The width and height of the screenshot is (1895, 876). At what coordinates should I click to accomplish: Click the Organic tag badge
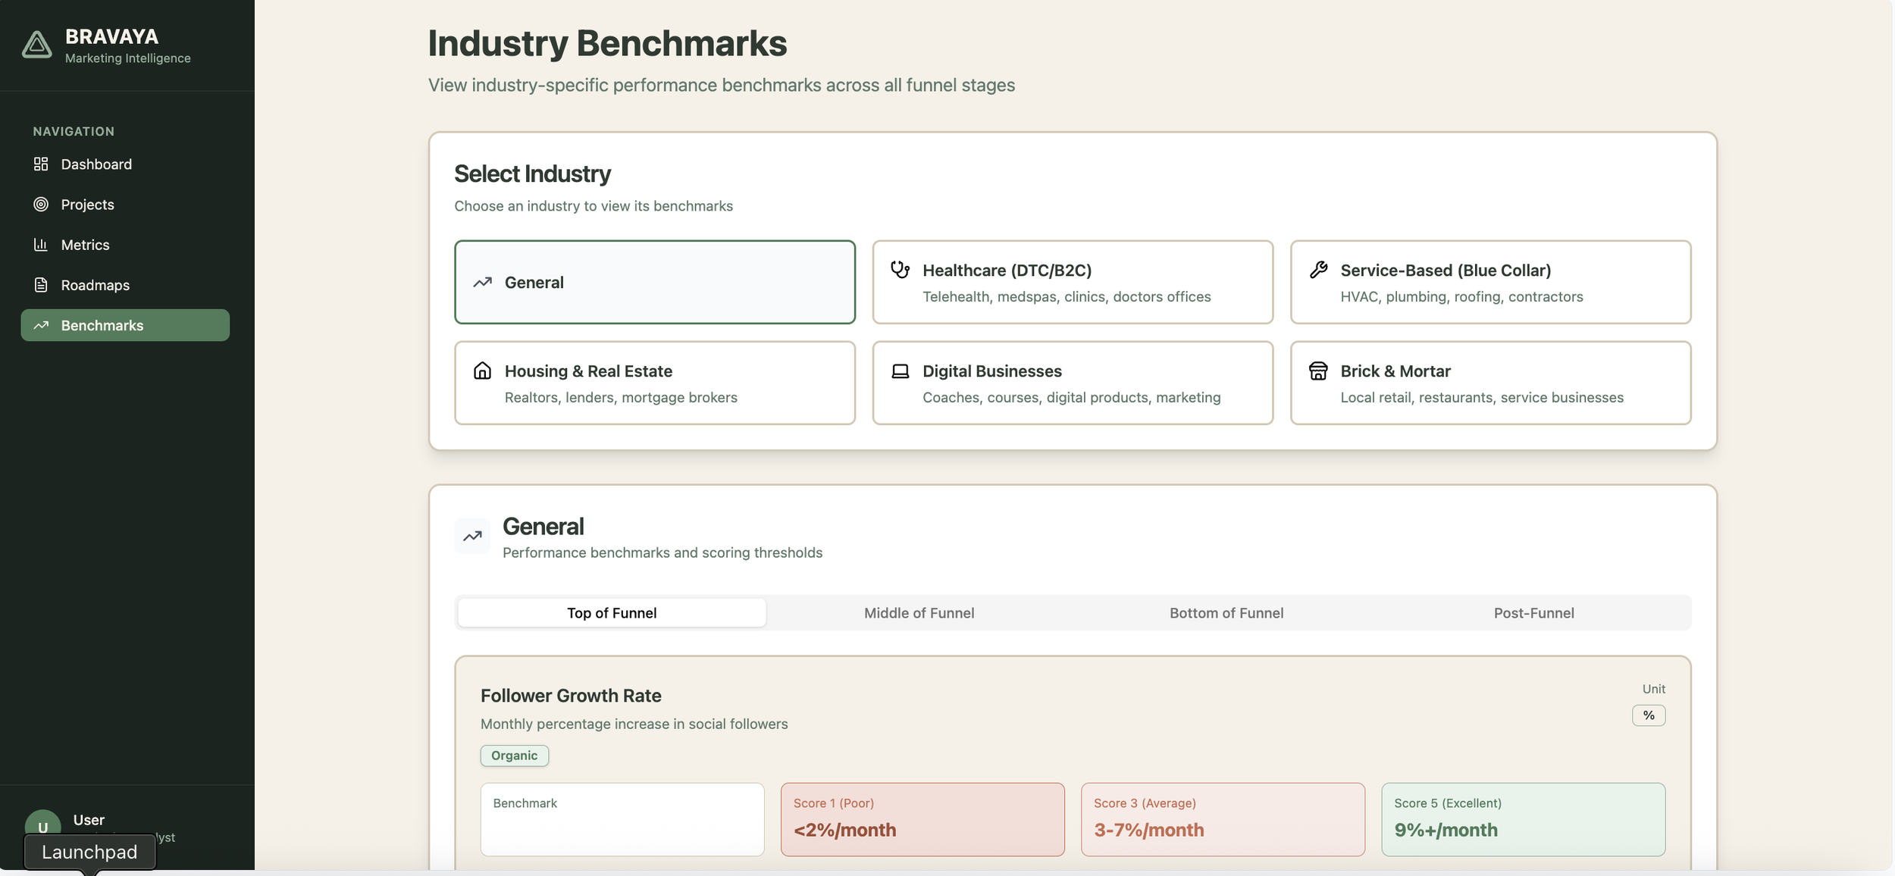pos(514,756)
